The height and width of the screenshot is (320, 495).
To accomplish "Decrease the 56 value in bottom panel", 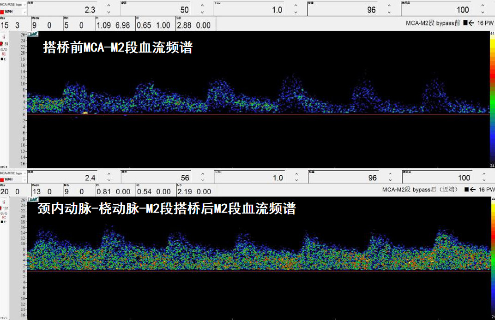I will (x=203, y=180).
